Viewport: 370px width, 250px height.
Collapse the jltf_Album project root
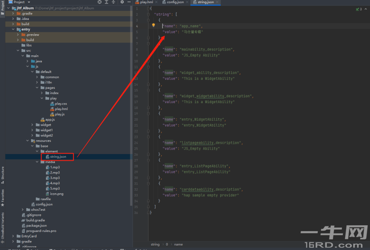coord(9,8)
